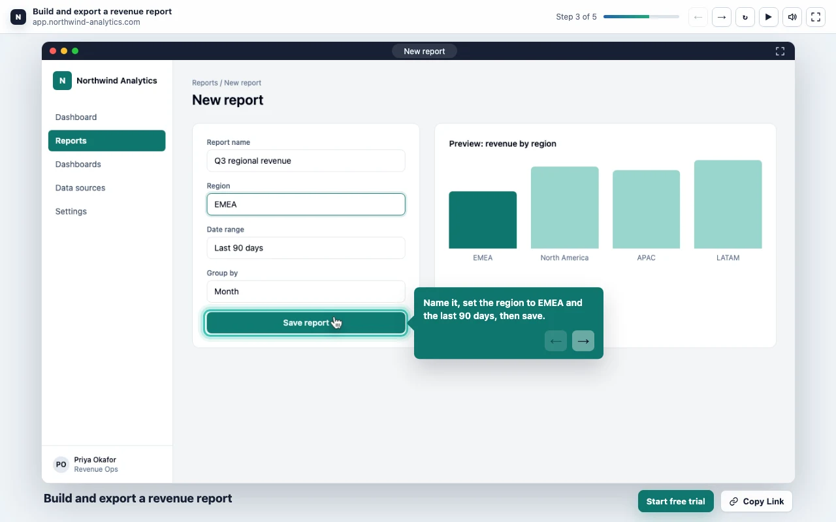
Task: Click the tooltip's next arrow button
Action: click(x=583, y=341)
